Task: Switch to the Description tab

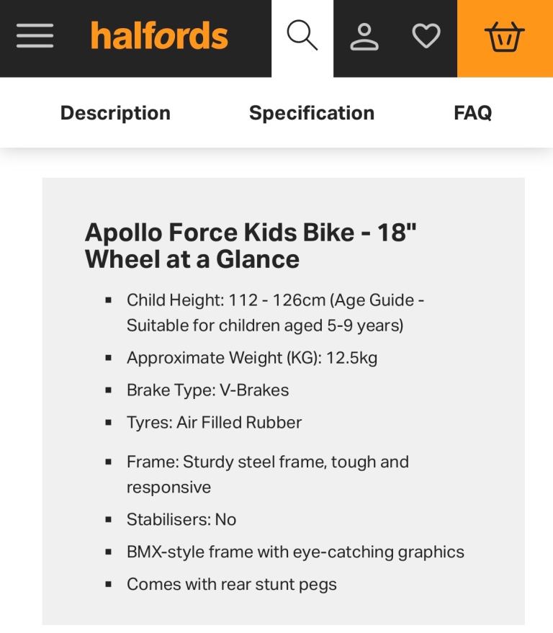Action: tap(115, 113)
